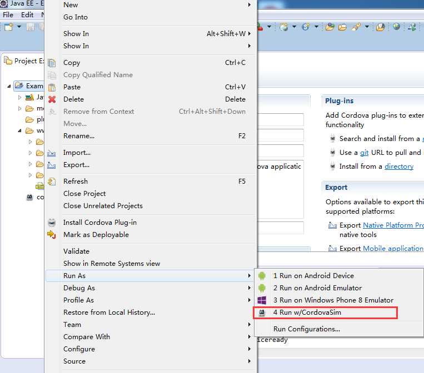424x373 pixels.
Task: Expand the 'Ja' node in Project Explorer
Action: pyautogui.click(x=19, y=97)
